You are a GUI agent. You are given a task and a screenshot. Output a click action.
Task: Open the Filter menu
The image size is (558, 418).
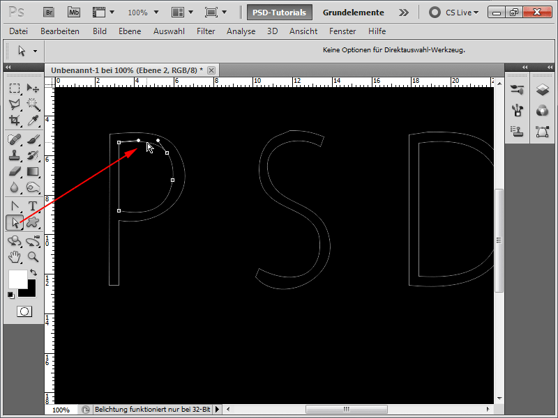206,31
